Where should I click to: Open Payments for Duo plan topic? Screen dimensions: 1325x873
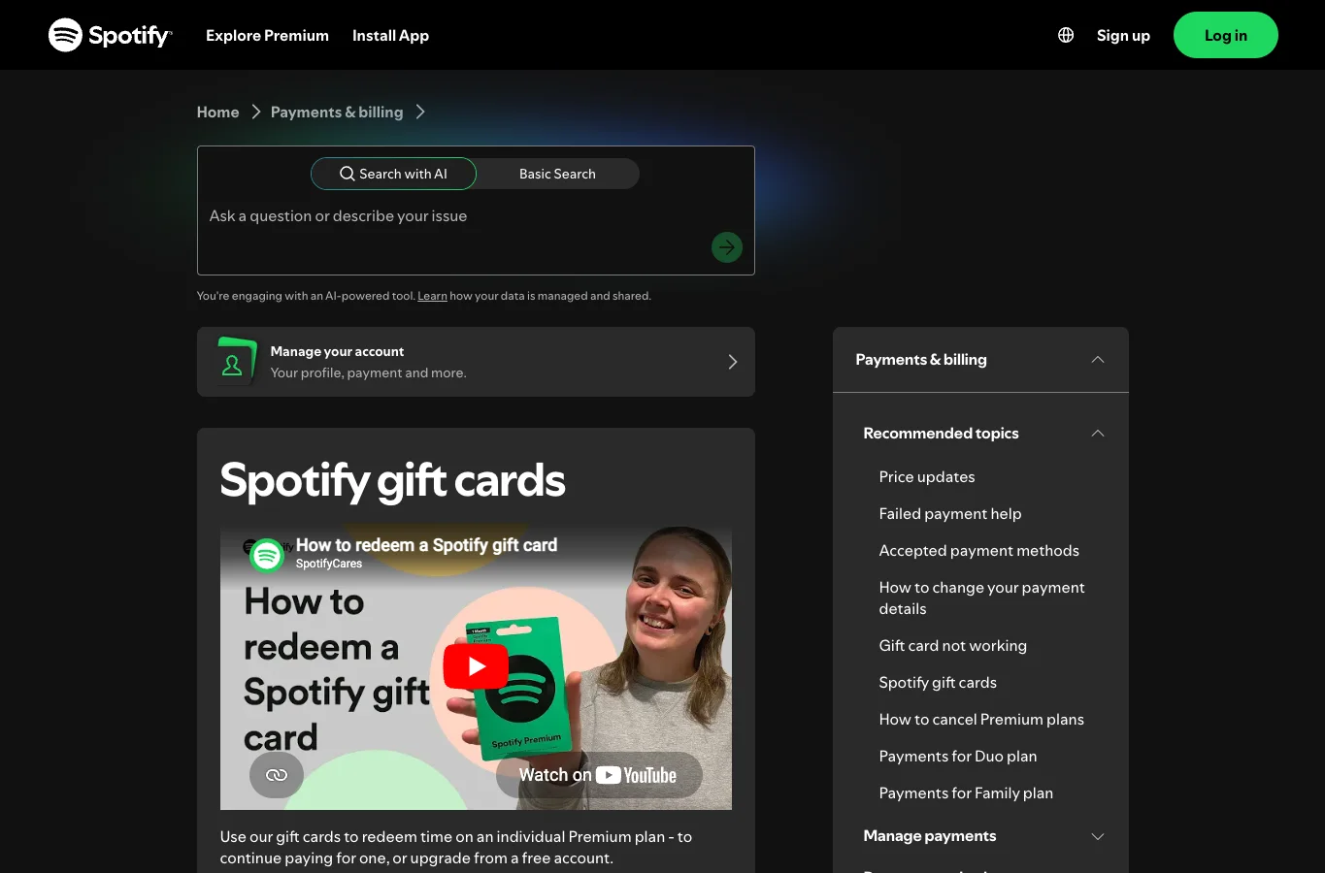(957, 756)
